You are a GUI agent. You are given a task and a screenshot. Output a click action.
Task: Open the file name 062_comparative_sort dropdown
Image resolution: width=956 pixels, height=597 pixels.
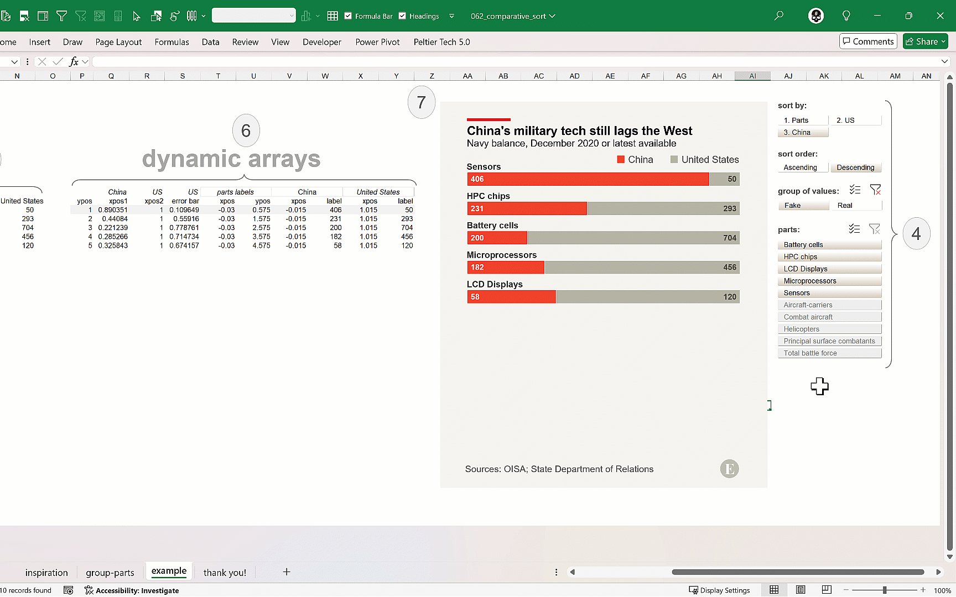(512, 16)
